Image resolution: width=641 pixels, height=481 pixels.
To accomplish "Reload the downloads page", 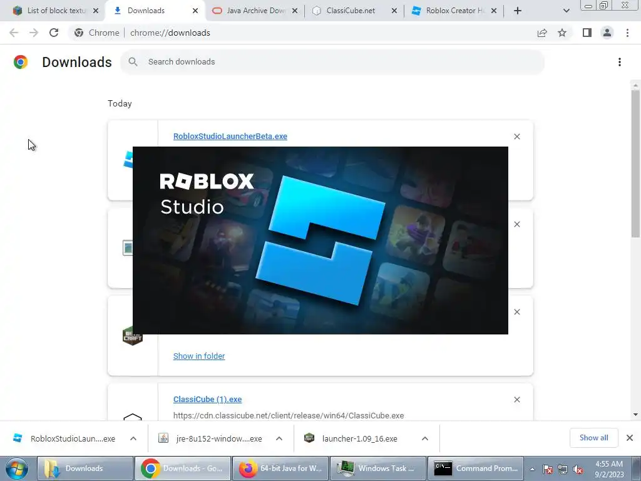I will [54, 33].
